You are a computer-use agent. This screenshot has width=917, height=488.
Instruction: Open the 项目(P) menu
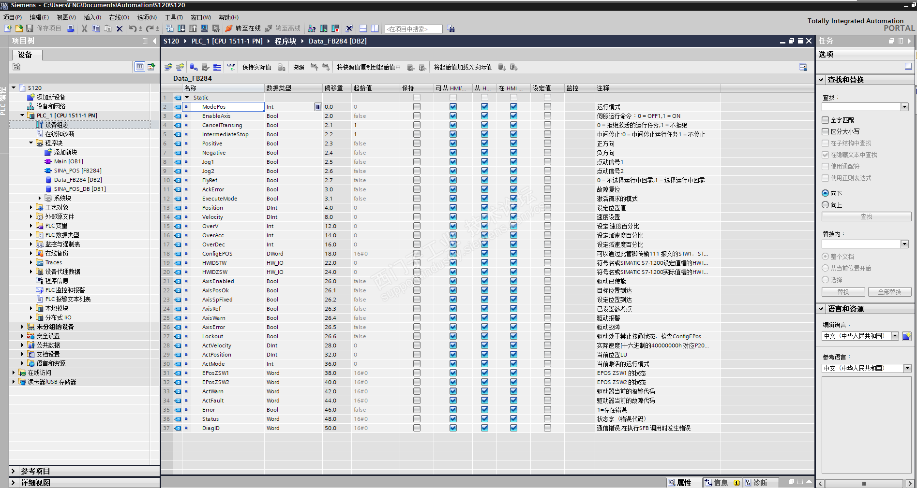click(13, 17)
